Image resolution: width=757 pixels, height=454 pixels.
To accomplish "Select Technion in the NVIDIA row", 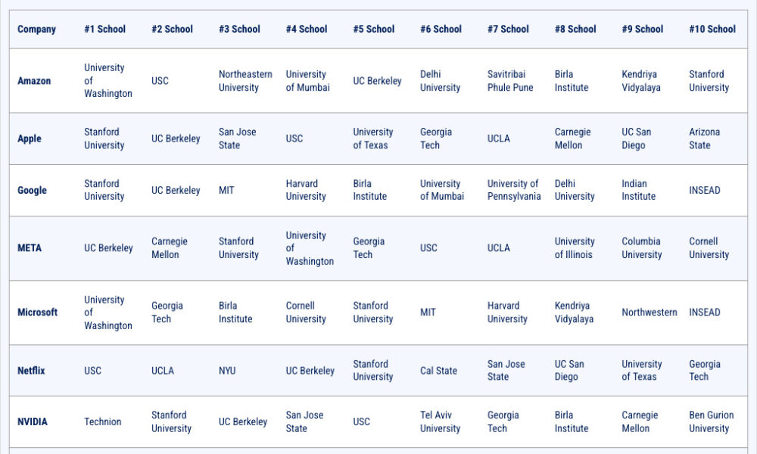I will 102,421.
